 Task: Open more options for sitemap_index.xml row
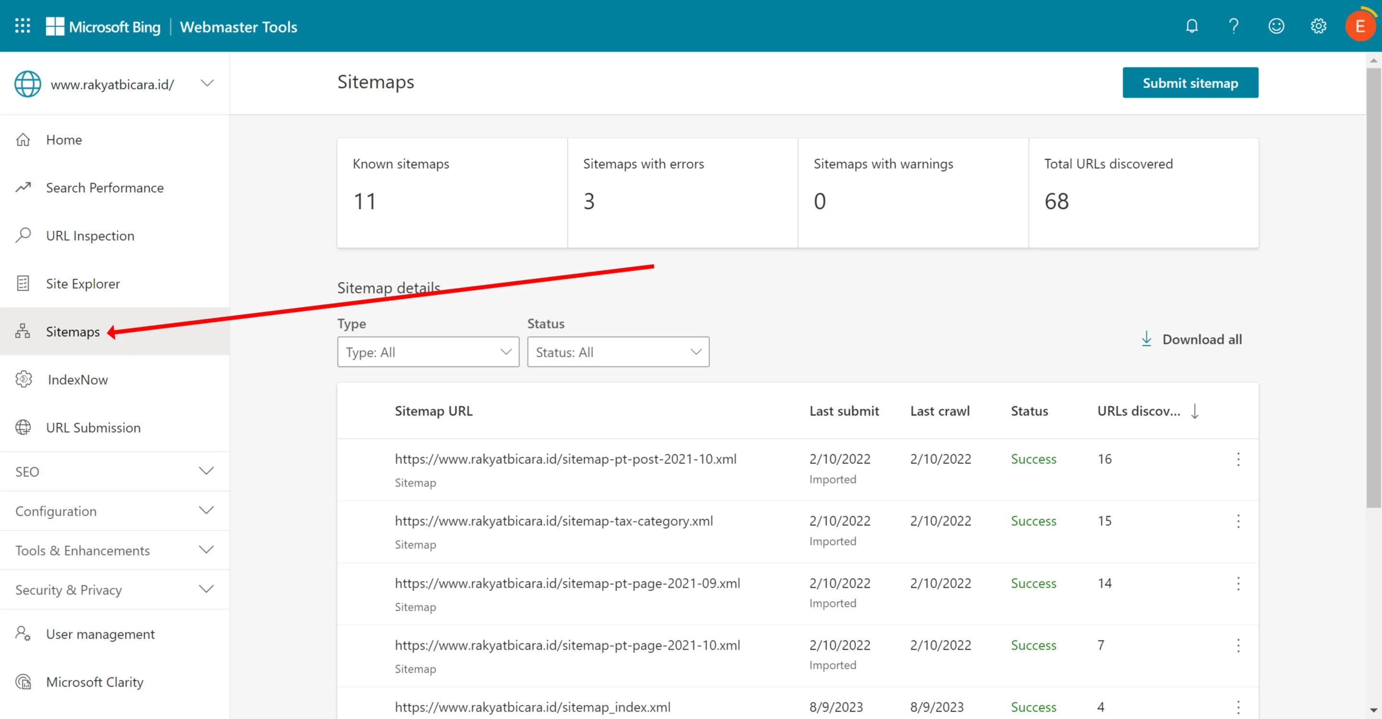(1238, 707)
